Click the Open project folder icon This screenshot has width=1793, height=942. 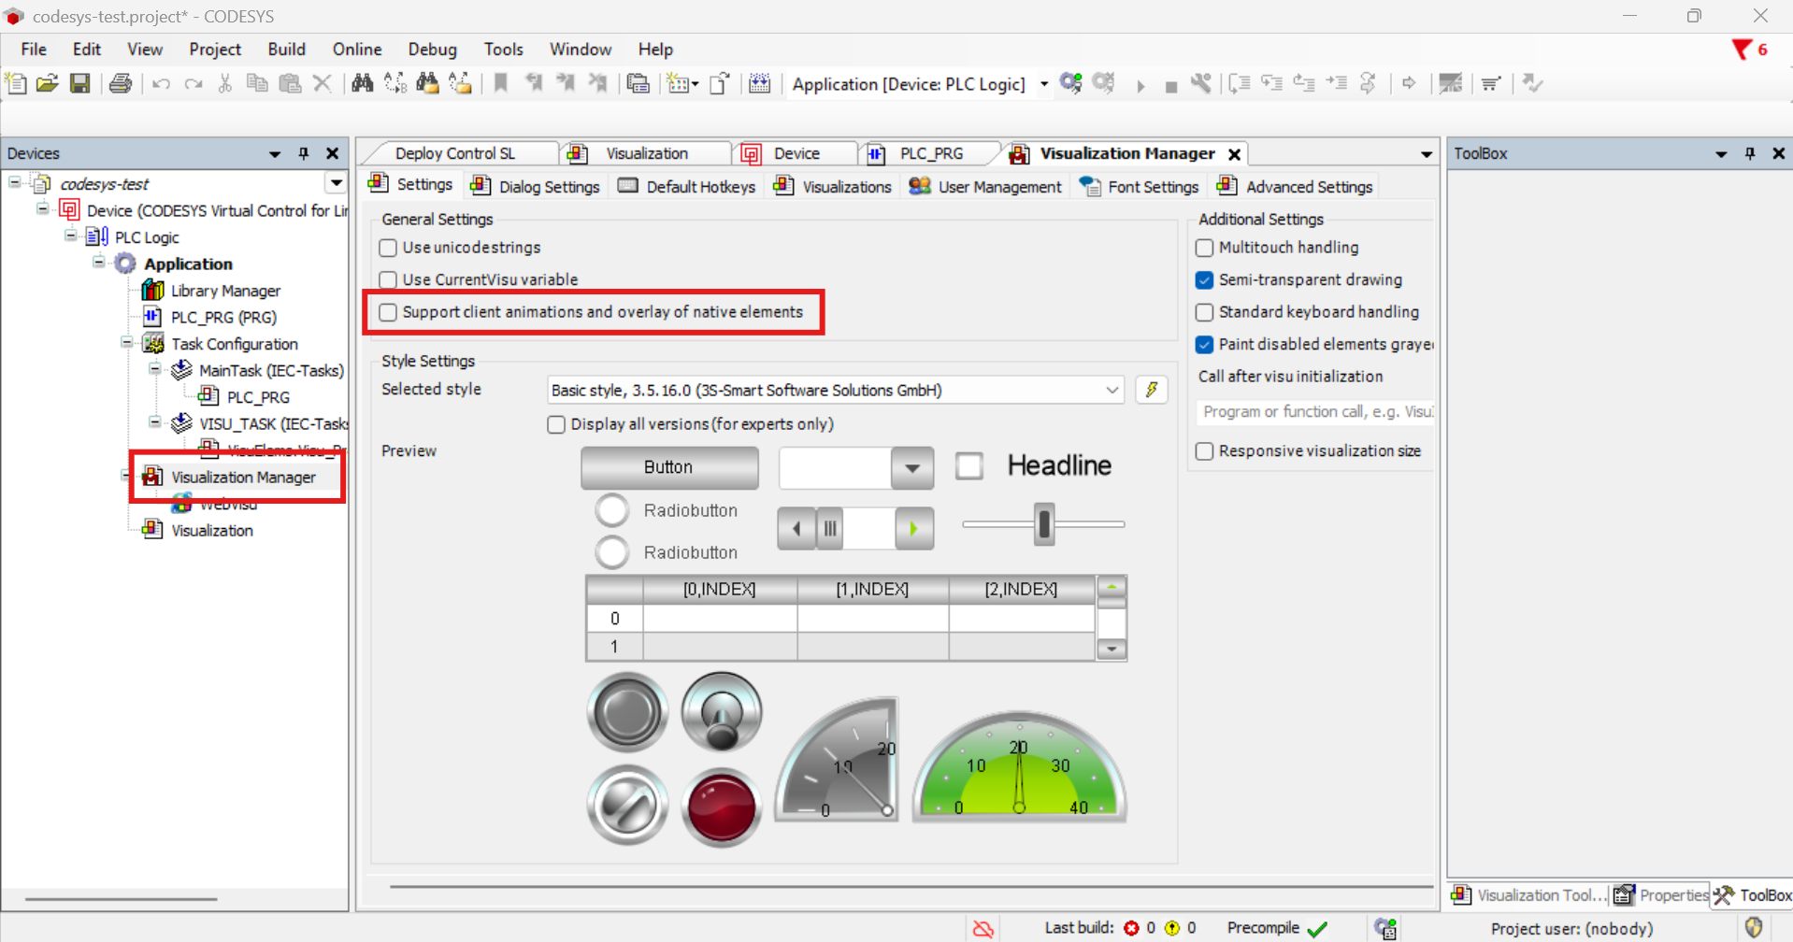pyautogui.click(x=48, y=84)
